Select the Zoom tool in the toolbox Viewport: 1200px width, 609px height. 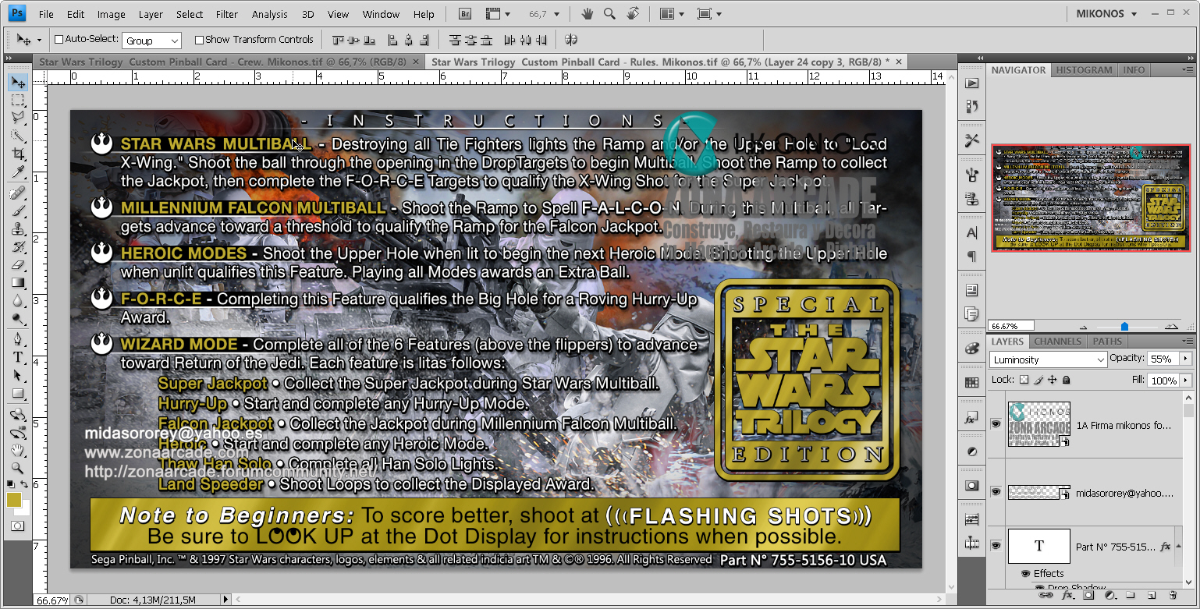coord(18,469)
